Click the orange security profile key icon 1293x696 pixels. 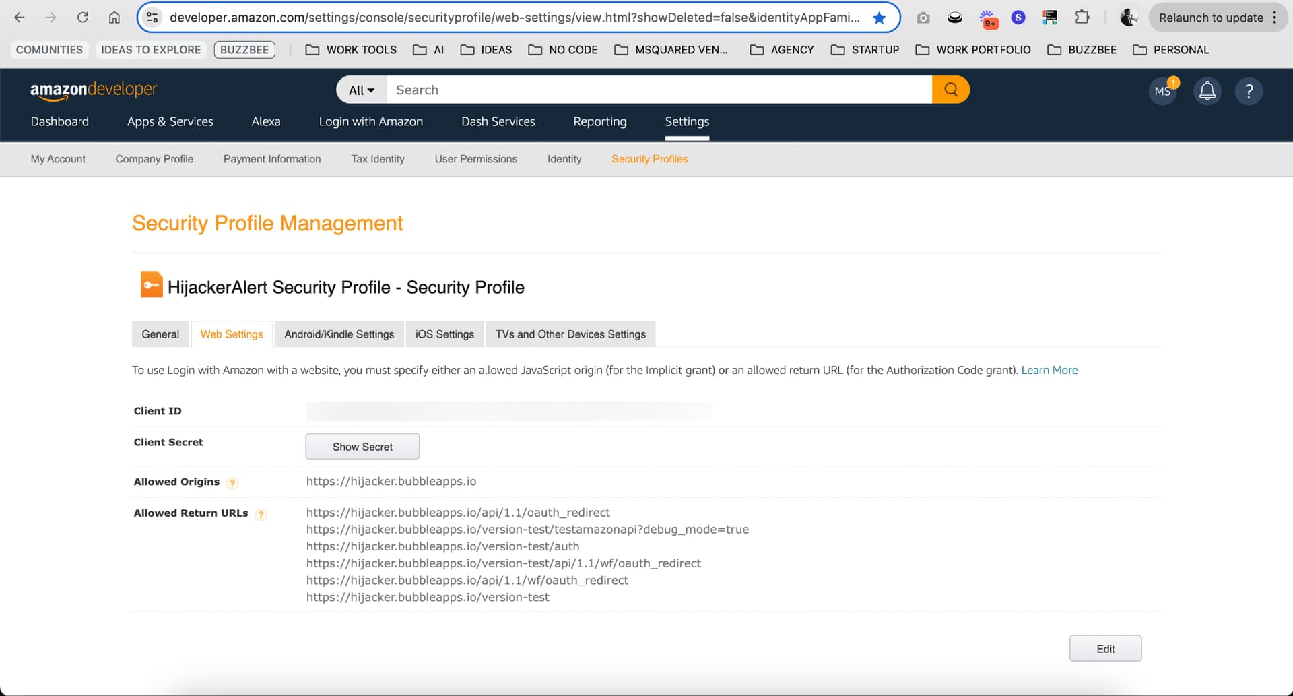152,284
